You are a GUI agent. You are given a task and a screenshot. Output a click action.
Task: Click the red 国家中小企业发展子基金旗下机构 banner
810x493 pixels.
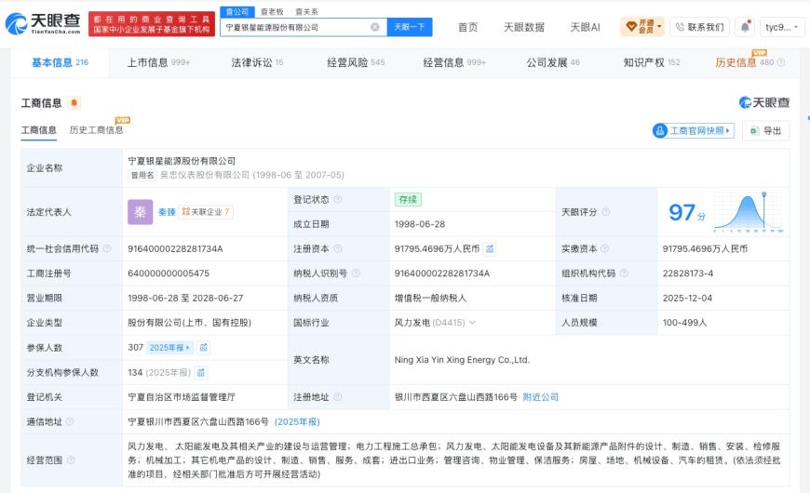(x=152, y=24)
